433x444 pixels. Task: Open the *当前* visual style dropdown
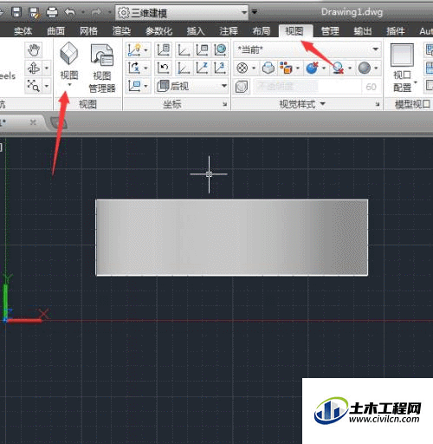[307, 49]
